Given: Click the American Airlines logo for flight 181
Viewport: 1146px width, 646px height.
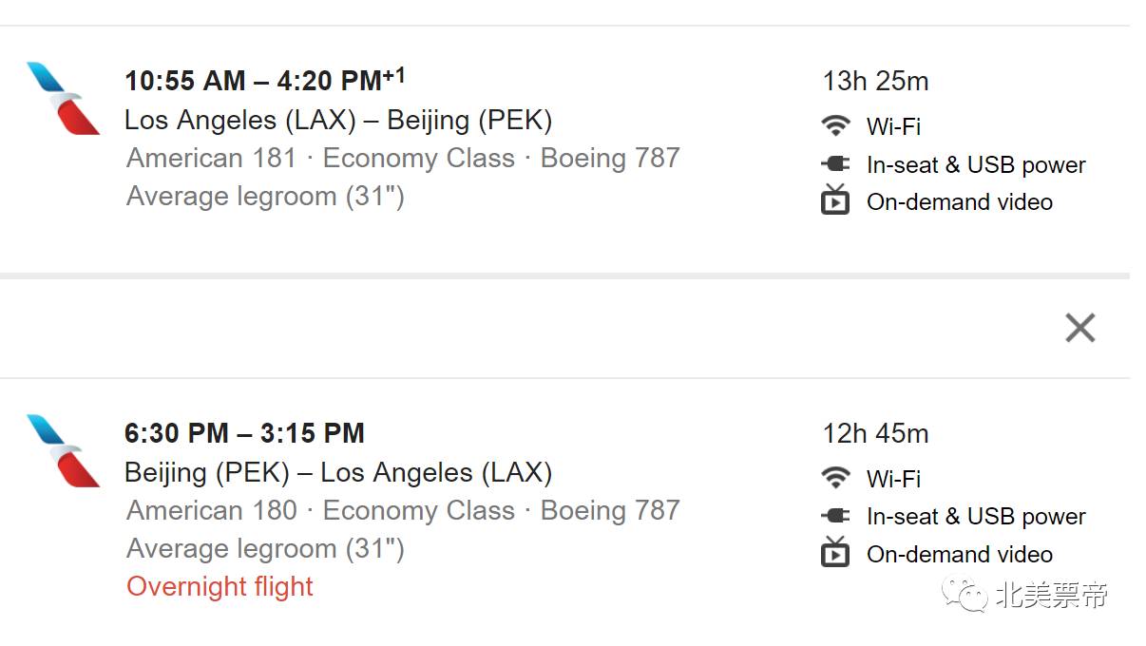Looking at the screenshot, I should [x=64, y=98].
